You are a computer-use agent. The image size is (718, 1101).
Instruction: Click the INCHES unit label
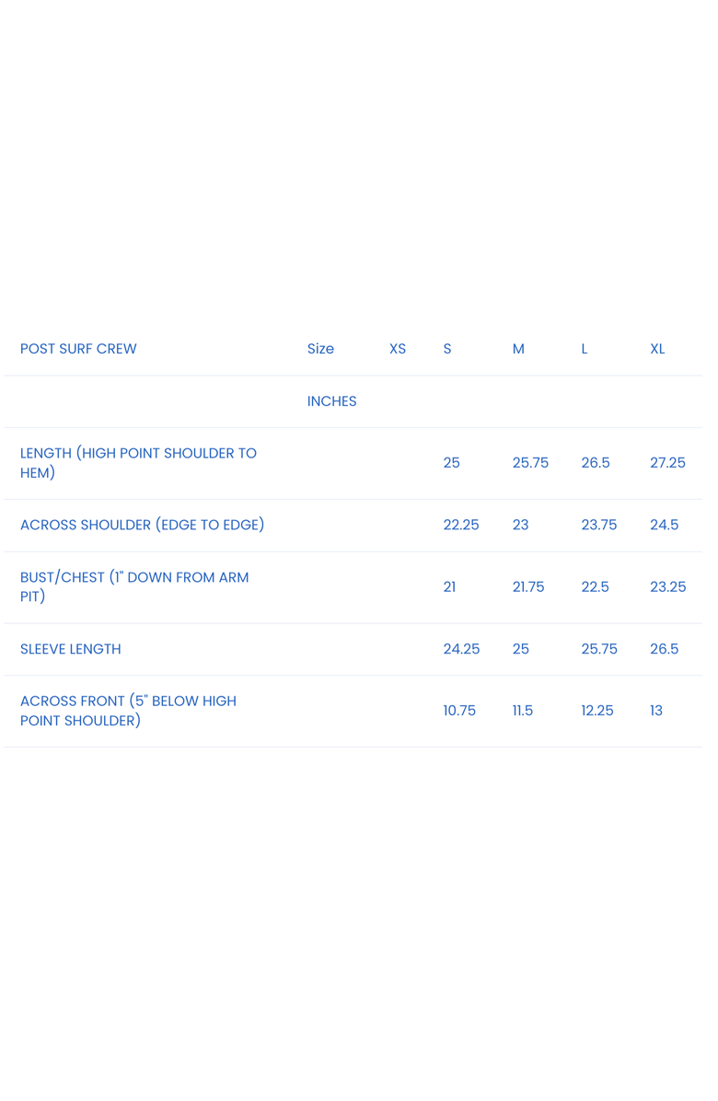coord(331,401)
